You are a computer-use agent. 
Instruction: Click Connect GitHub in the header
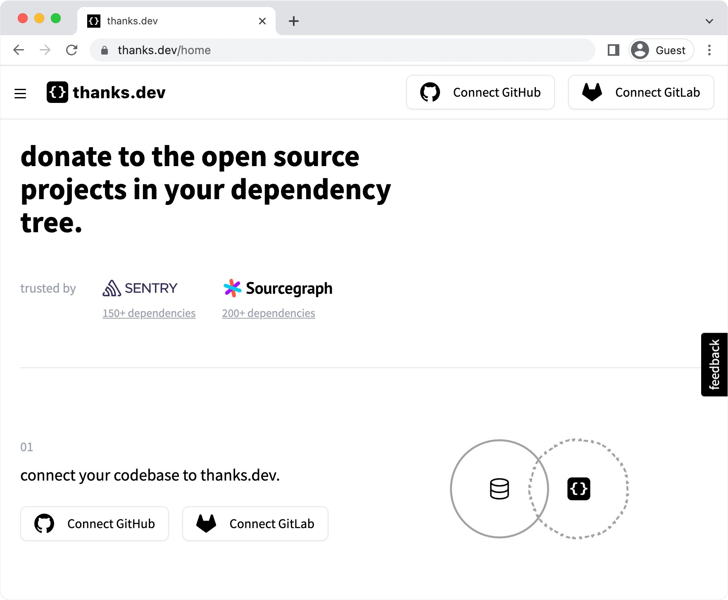(x=481, y=92)
